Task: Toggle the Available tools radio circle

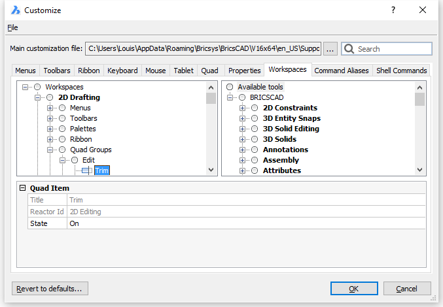Action: [230, 87]
